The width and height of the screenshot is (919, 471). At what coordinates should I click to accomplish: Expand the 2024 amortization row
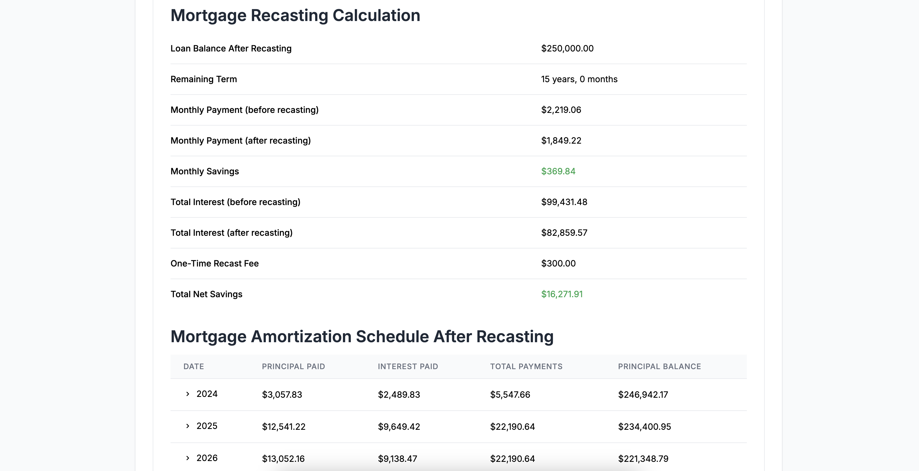point(208,394)
